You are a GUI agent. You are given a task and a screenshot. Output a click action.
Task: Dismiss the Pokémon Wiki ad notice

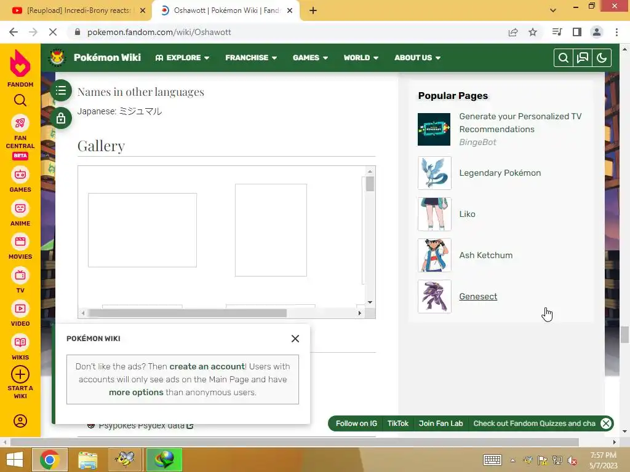[295, 339]
